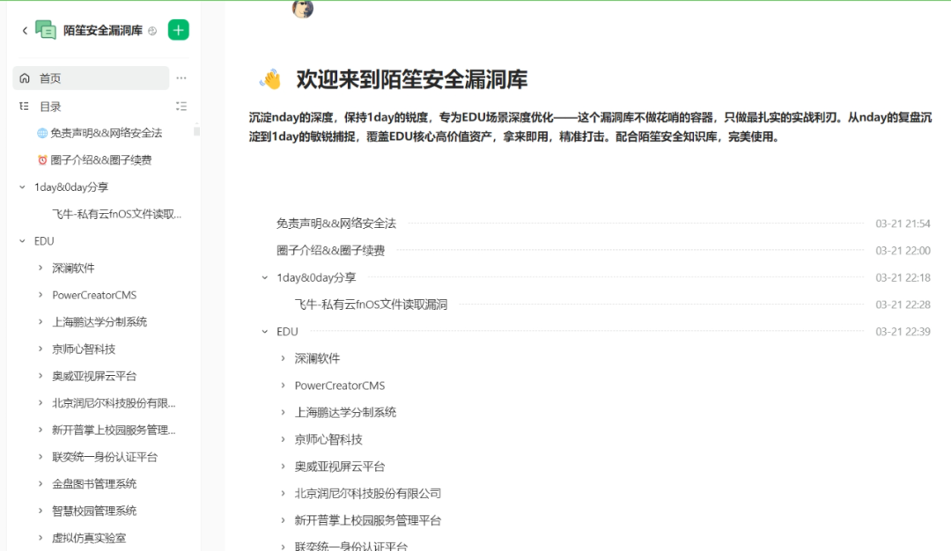The image size is (951, 551).
Task: Click the 03-21 22:00 timestamp
Action: (903, 250)
